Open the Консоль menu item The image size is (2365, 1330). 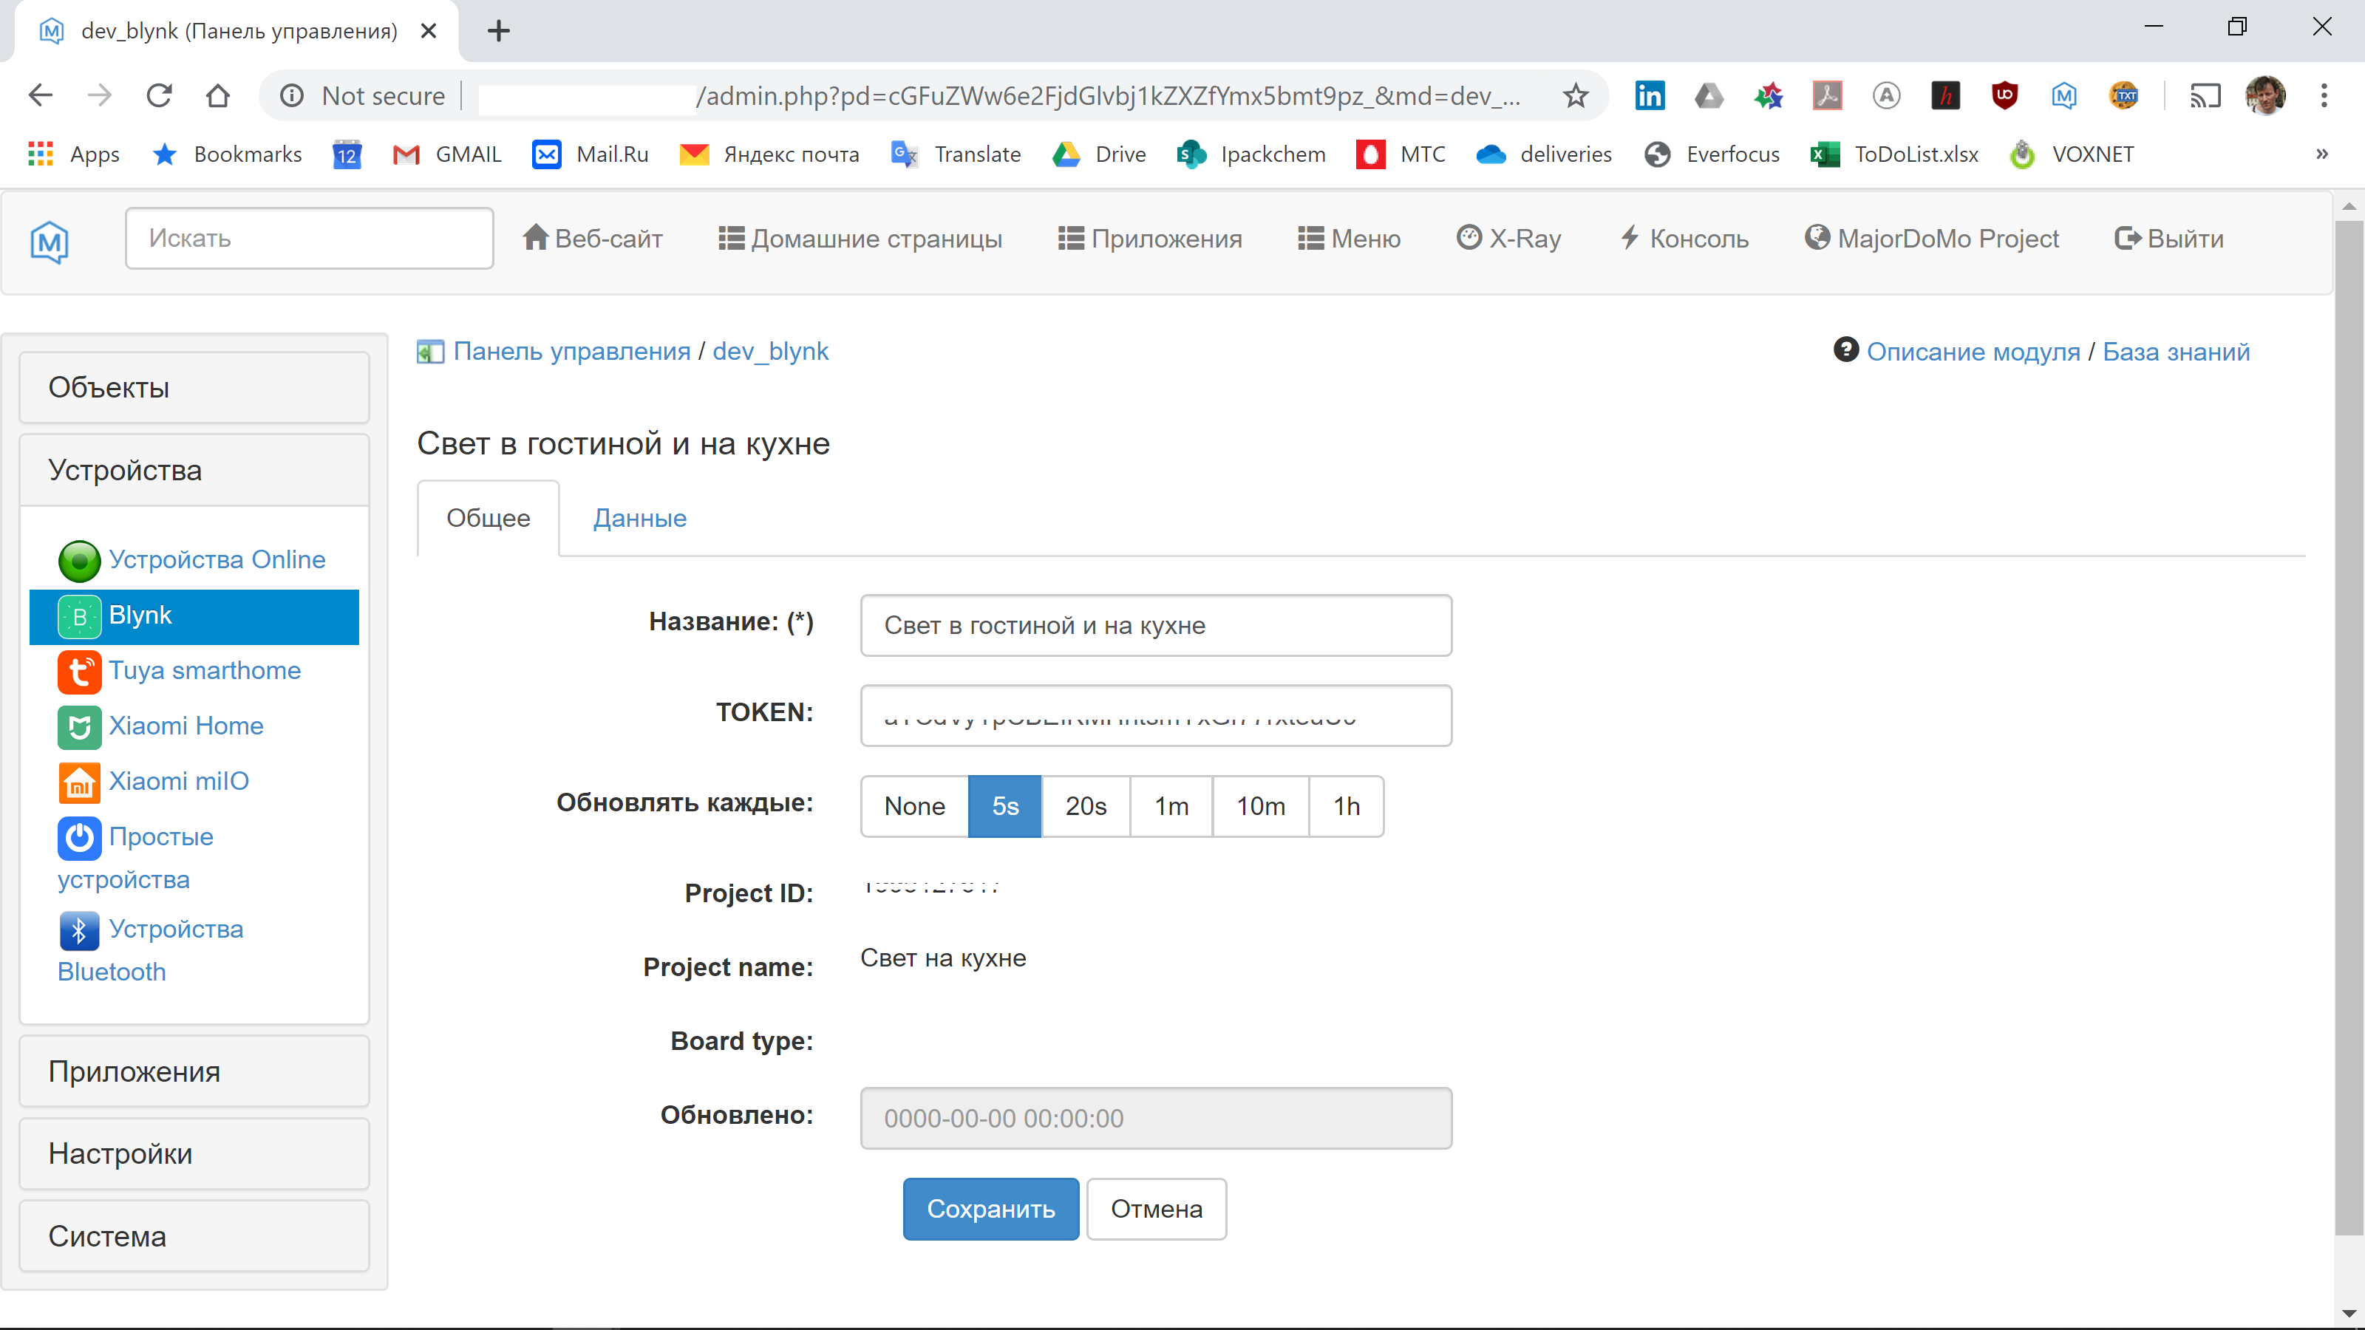pyautogui.click(x=1685, y=239)
